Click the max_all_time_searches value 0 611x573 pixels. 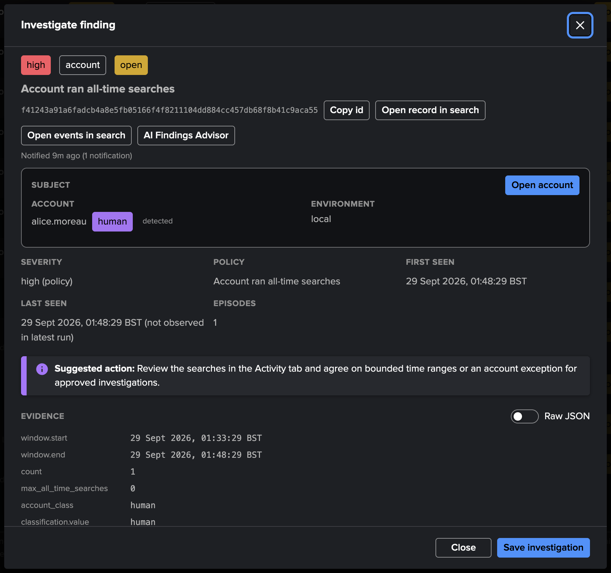(x=133, y=489)
